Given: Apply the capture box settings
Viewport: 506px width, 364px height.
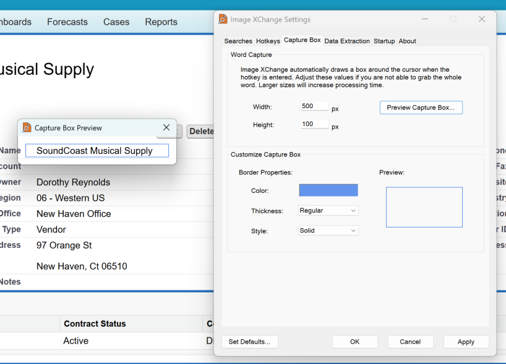Looking at the screenshot, I should tap(466, 342).
